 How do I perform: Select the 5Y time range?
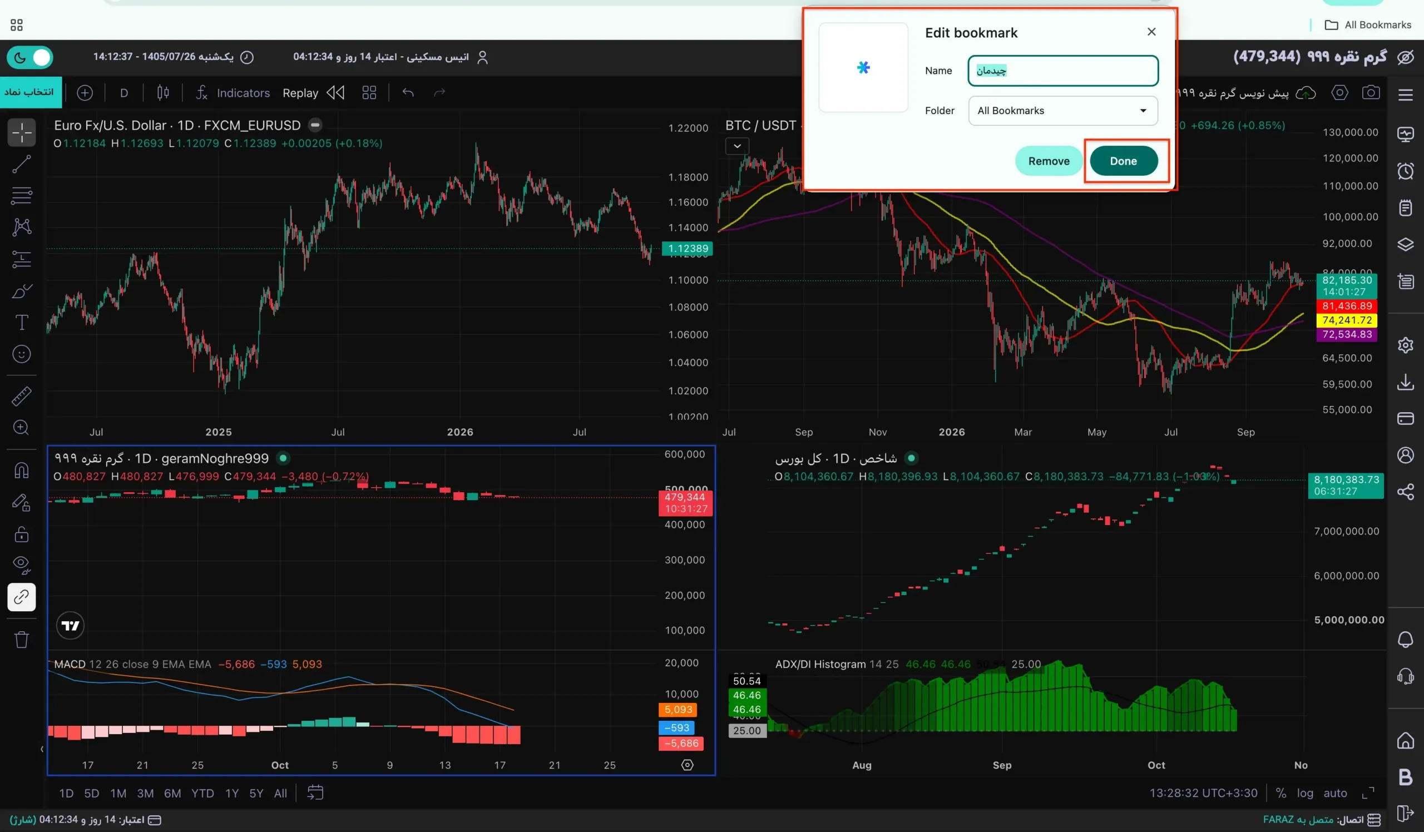click(x=256, y=793)
